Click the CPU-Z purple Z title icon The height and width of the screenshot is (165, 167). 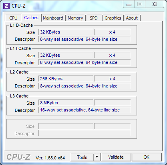pos(6,6)
